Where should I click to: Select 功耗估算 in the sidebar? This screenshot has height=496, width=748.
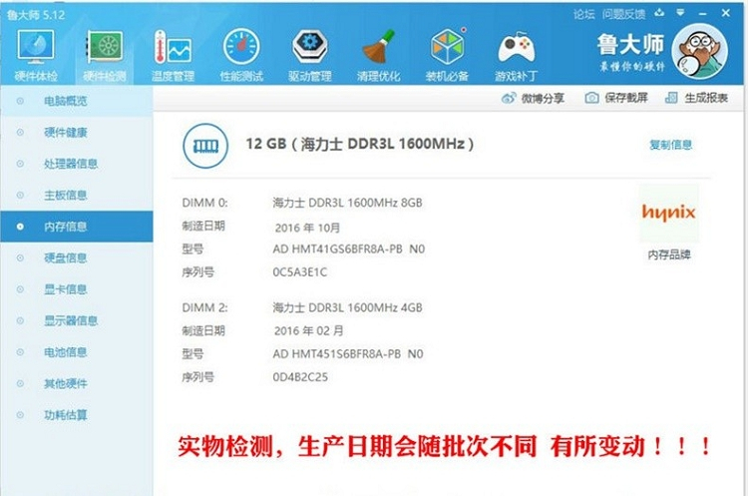[x=77, y=415]
